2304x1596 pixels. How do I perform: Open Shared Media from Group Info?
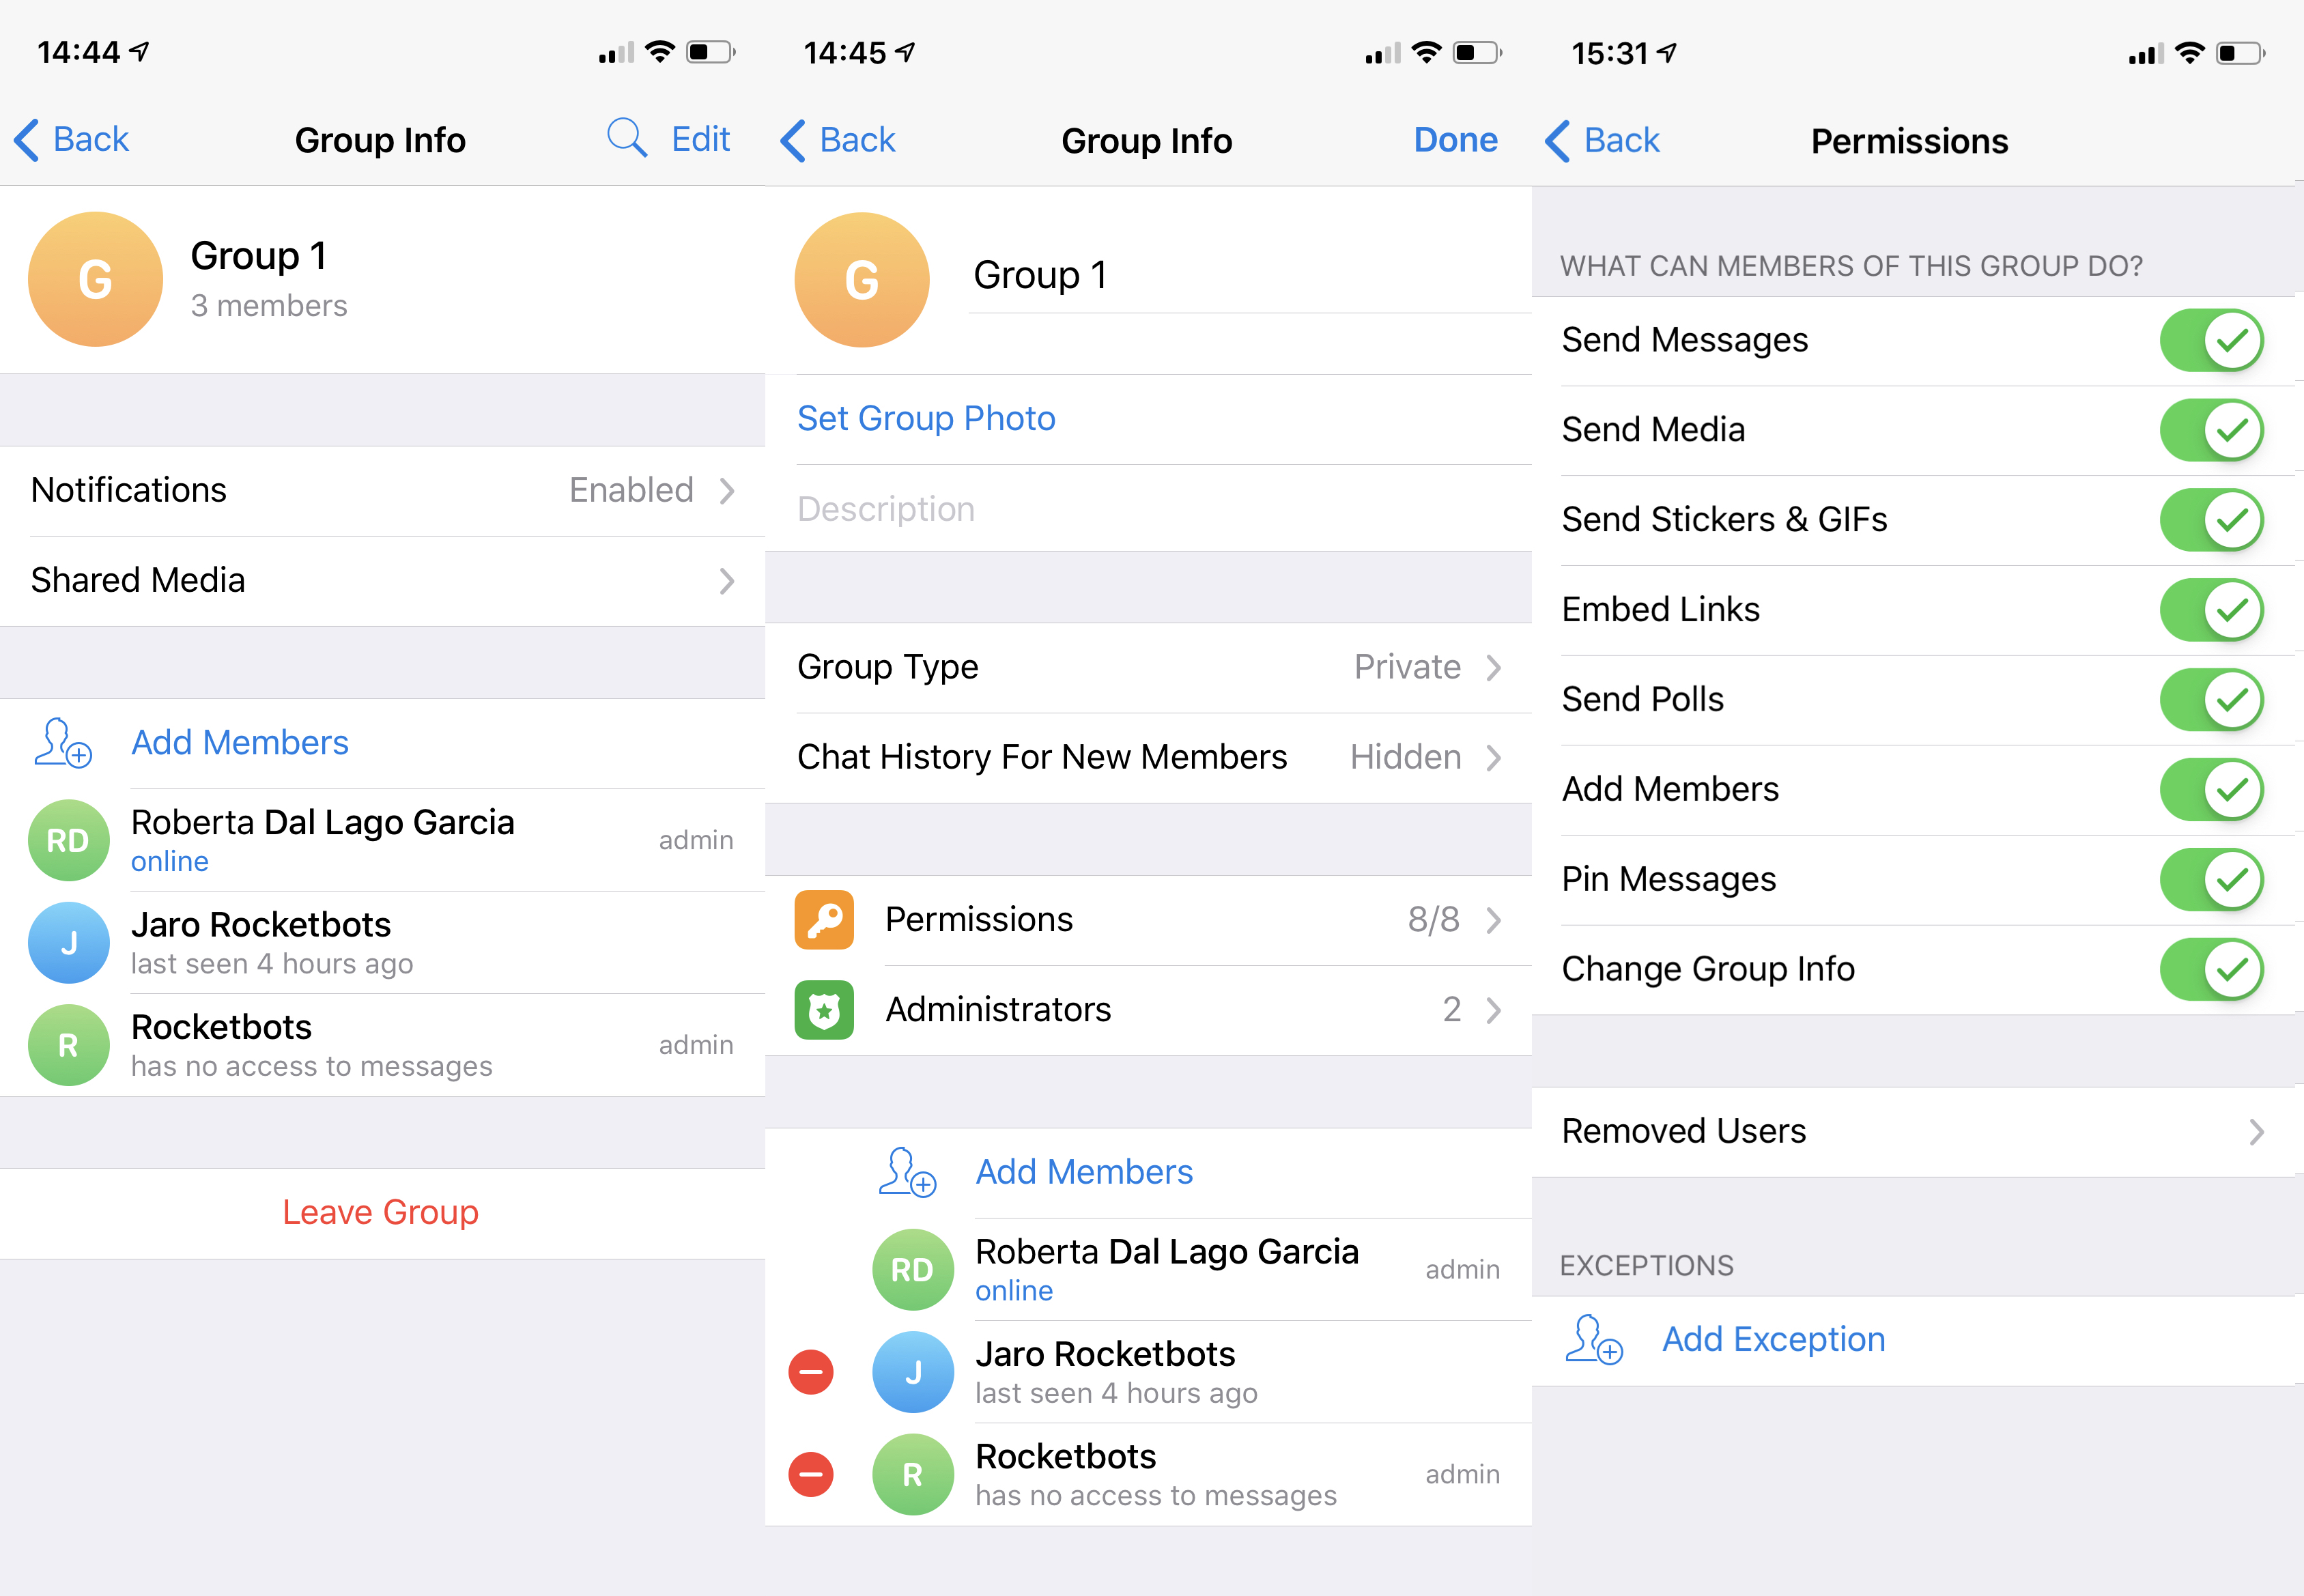(x=384, y=581)
